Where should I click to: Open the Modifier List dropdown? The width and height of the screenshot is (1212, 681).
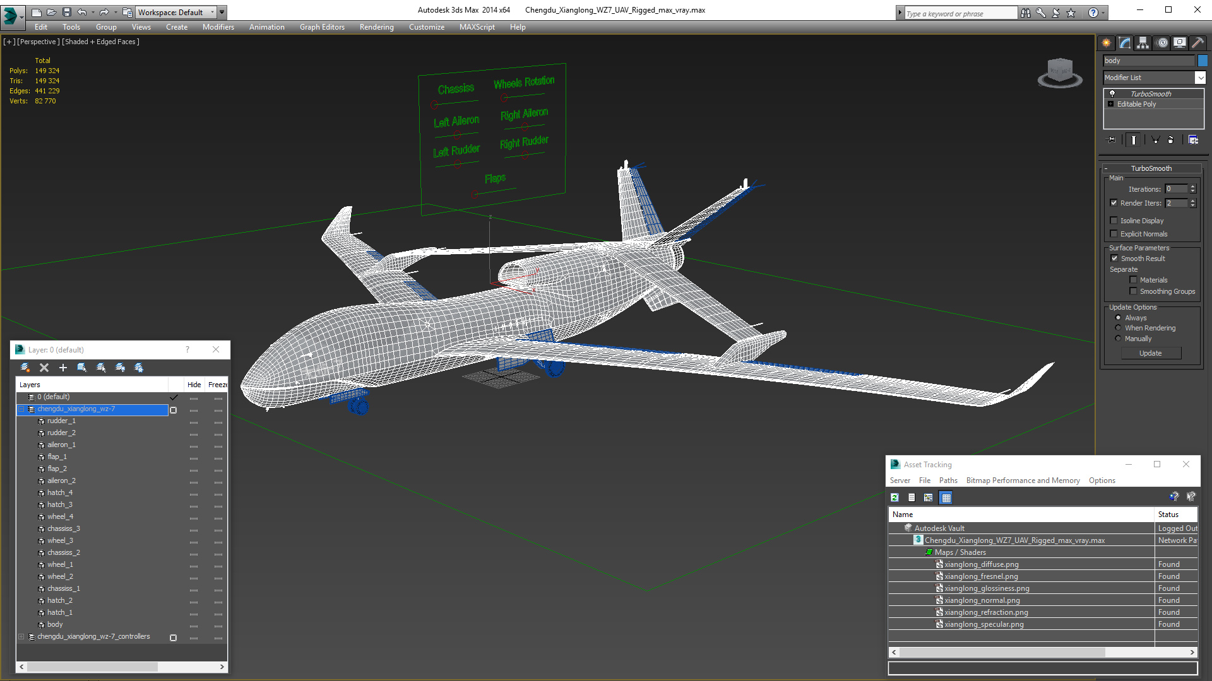1200,78
